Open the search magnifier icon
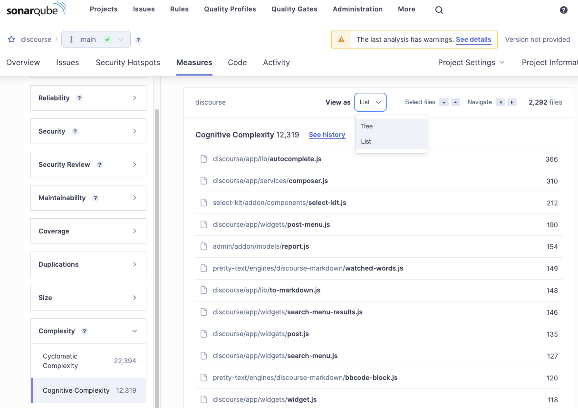Image resolution: width=578 pixels, height=408 pixels. click(x=439, y=10)
